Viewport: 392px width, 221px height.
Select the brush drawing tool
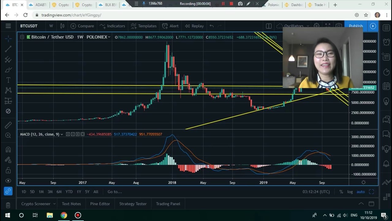tap(8, 70)
